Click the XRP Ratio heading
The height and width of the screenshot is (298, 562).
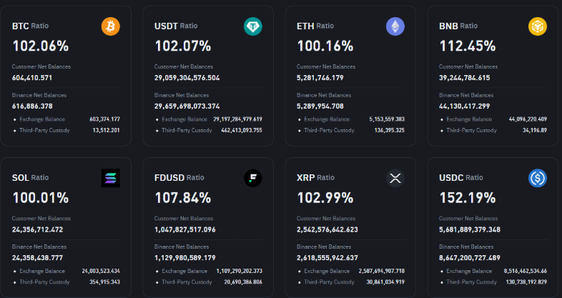click(x=315, y=177)
